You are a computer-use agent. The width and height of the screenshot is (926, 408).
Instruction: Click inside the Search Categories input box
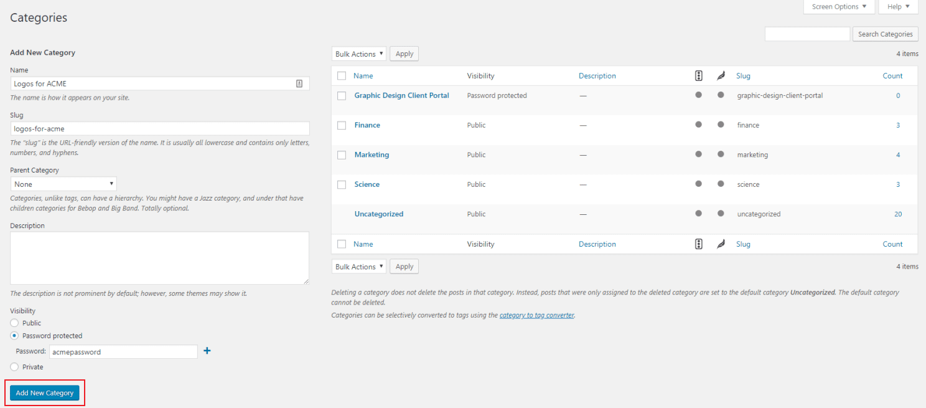tap(807, 34)
